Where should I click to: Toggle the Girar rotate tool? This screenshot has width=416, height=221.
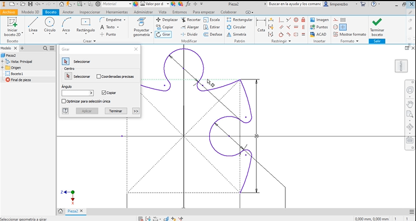click(x=163, y=34)
